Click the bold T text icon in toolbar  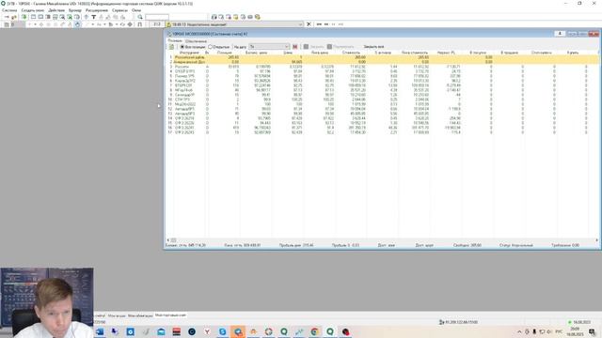click(x=93, y=17)
